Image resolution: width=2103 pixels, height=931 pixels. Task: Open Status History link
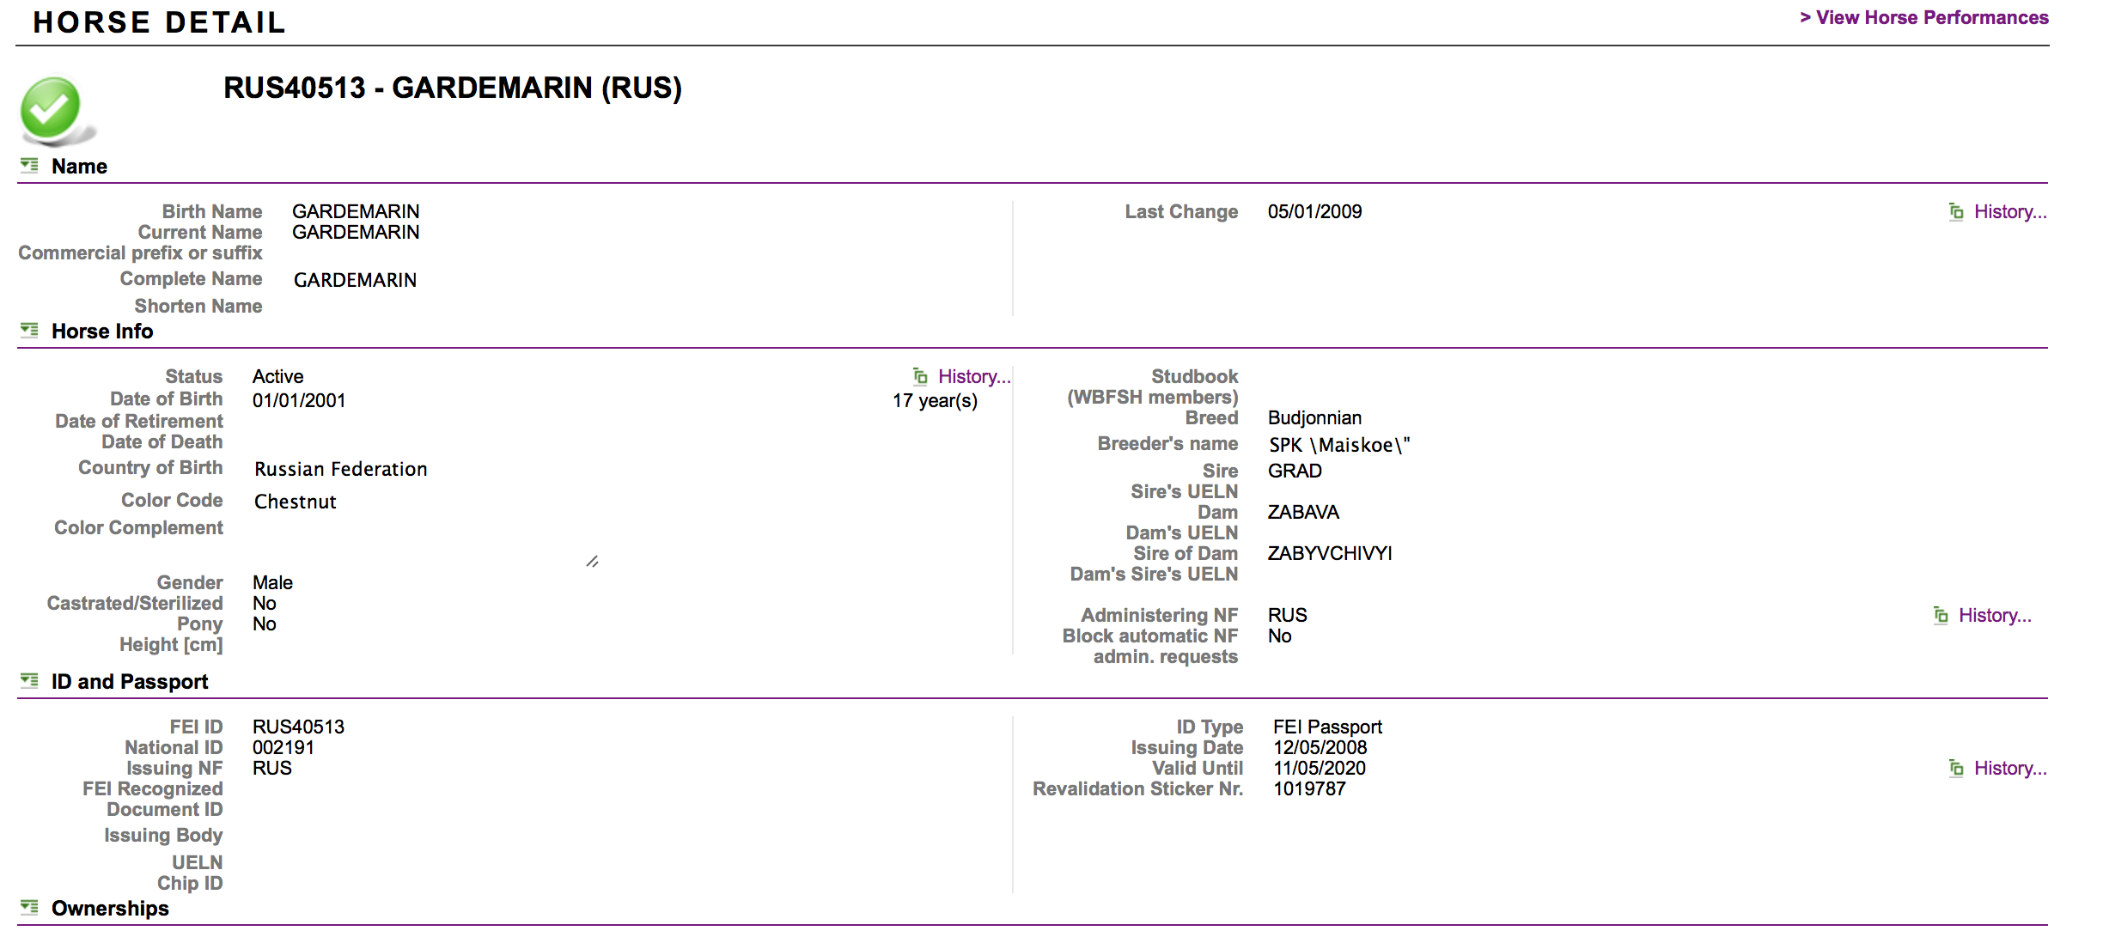pyautogui.click(x=973, y=377)
